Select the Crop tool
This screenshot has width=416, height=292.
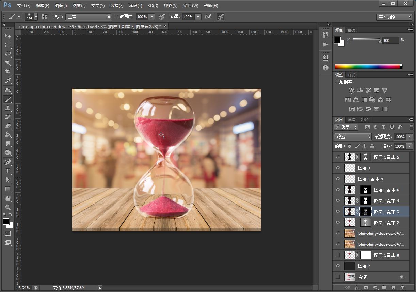7,72
